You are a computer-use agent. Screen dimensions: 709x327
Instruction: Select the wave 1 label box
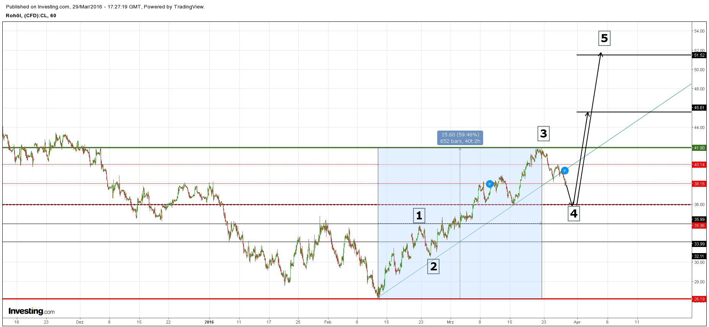pos(419,216)
